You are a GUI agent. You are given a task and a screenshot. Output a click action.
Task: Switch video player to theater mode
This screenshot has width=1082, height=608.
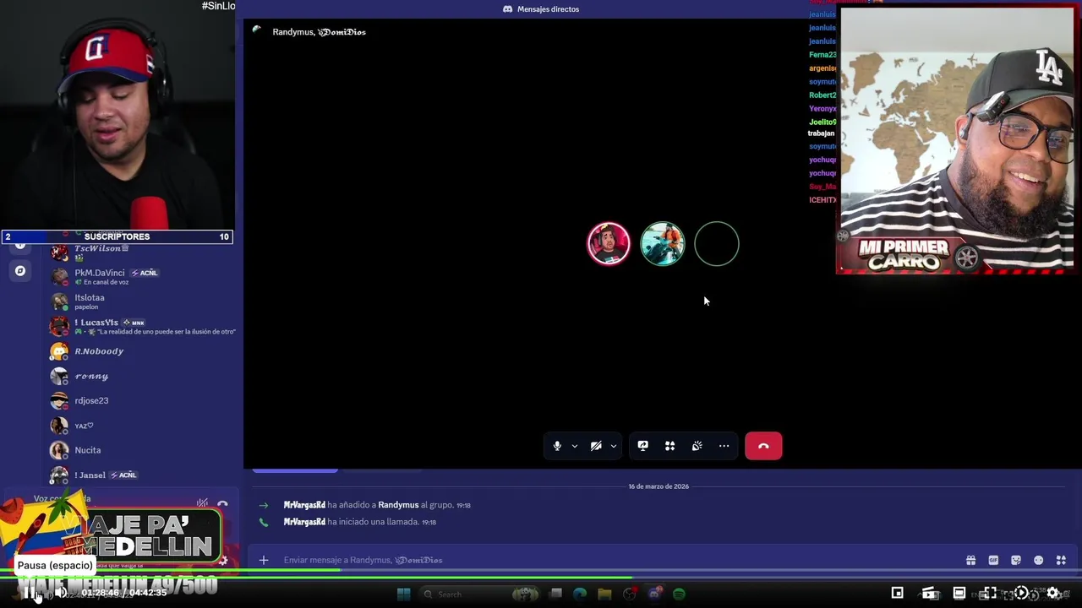959,594
